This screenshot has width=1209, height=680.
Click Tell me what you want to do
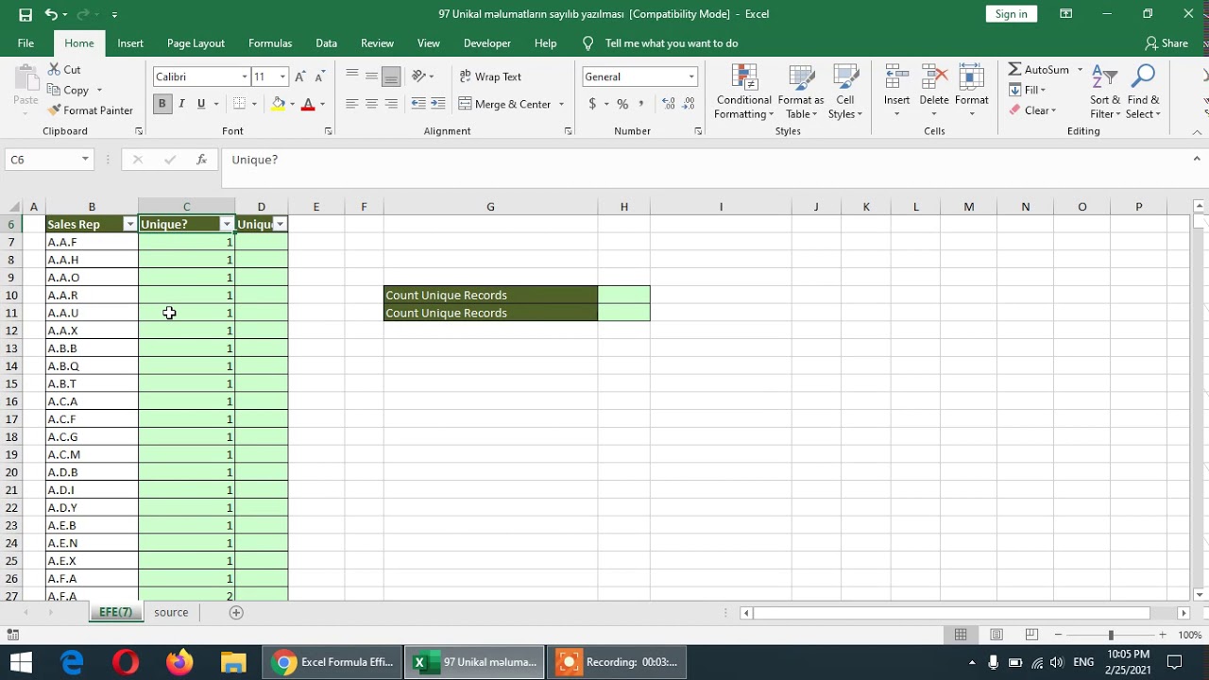pyautogui.click(x=671, y=43)
